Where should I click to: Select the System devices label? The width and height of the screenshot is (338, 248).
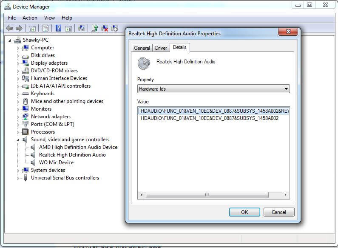[x=48, y=170]
